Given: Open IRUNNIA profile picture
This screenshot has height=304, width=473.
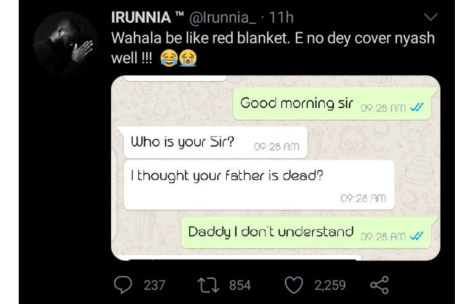Looking at the screenshot, I should pos(66,44).
